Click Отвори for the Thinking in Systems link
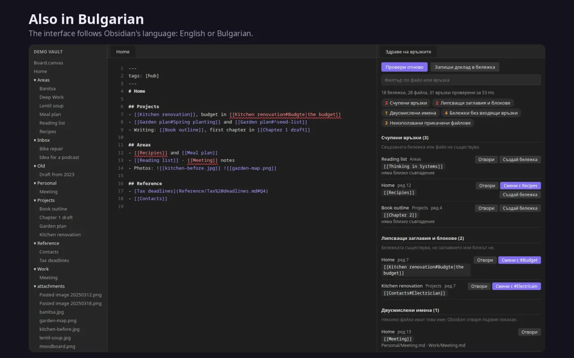The image size is (574, 358). (x=486, y=159)
